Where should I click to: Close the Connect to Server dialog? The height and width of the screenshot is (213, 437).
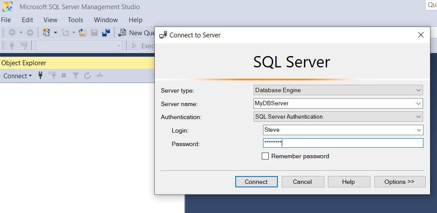click(x=420, y=35)
